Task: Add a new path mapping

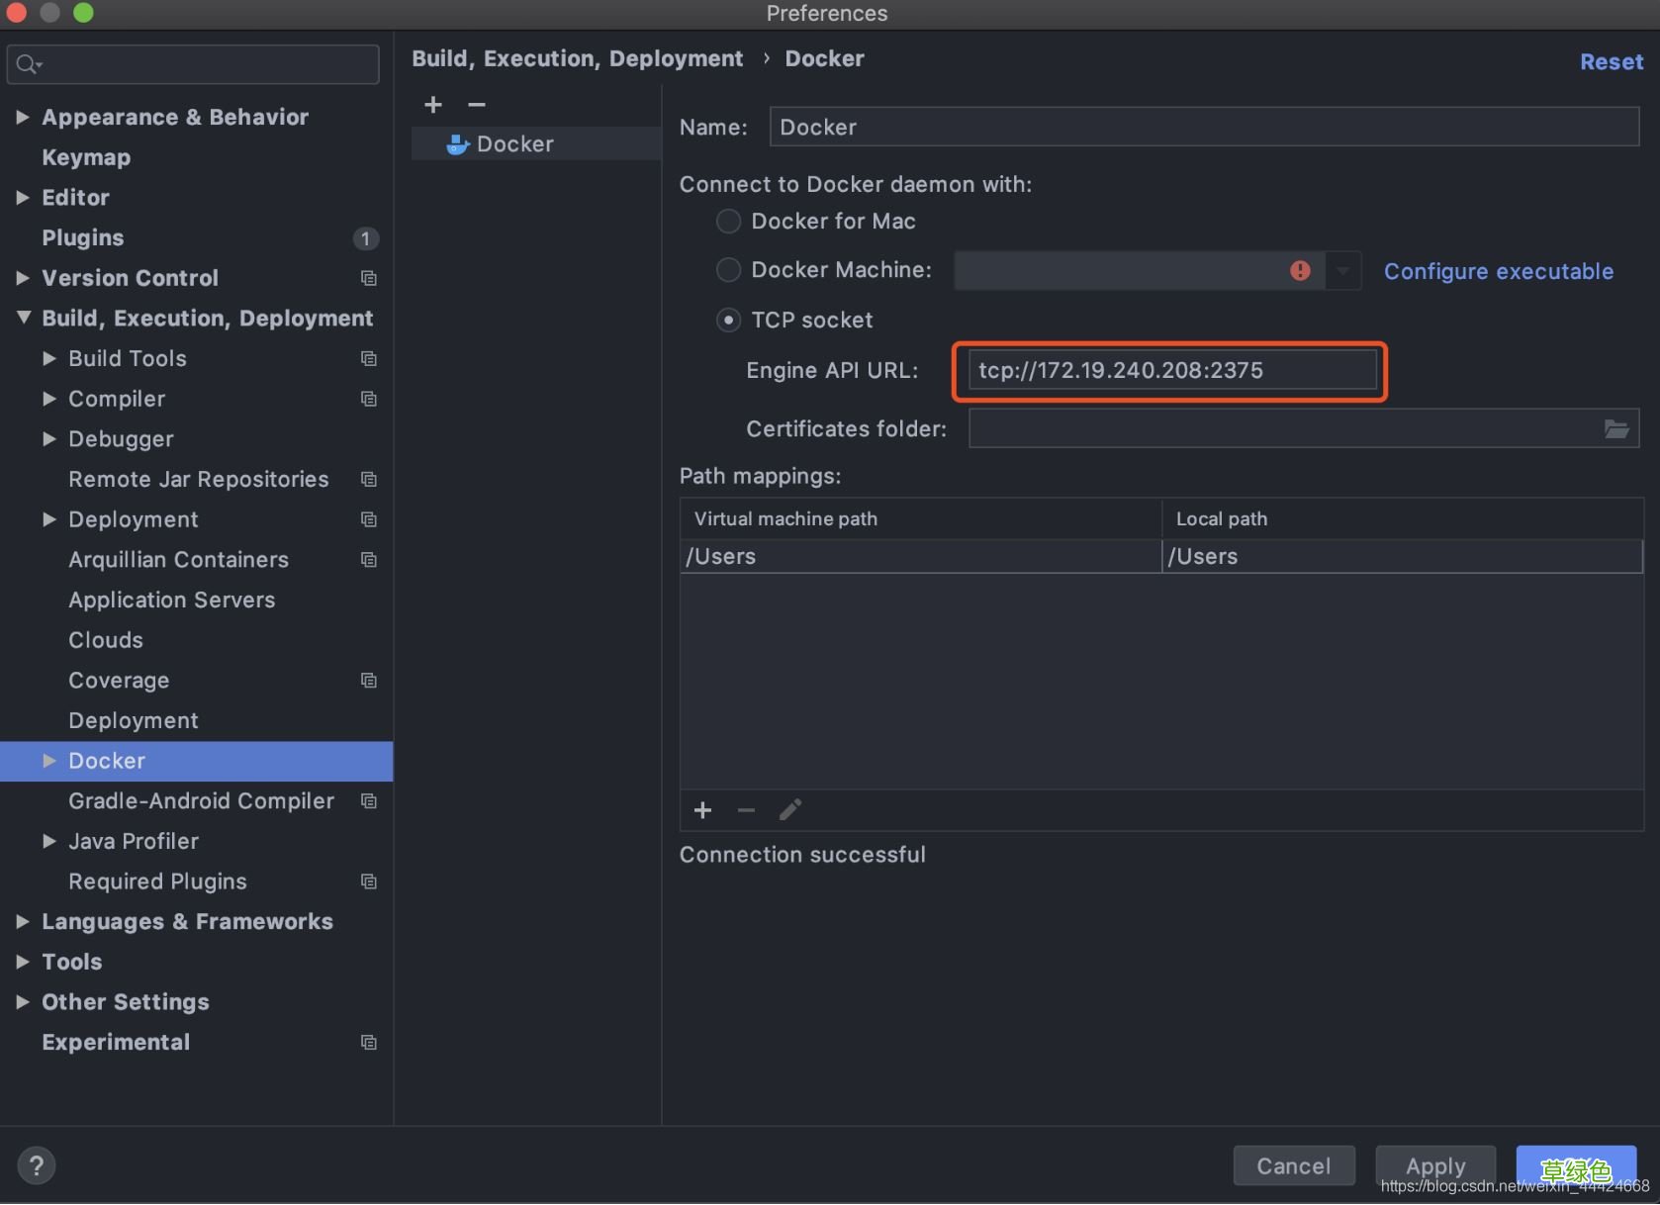Action: [x=702, y=810]
